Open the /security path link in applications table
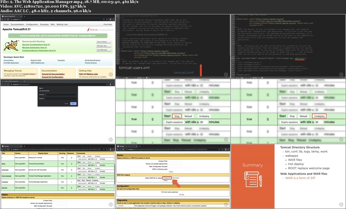 (5, 188)
